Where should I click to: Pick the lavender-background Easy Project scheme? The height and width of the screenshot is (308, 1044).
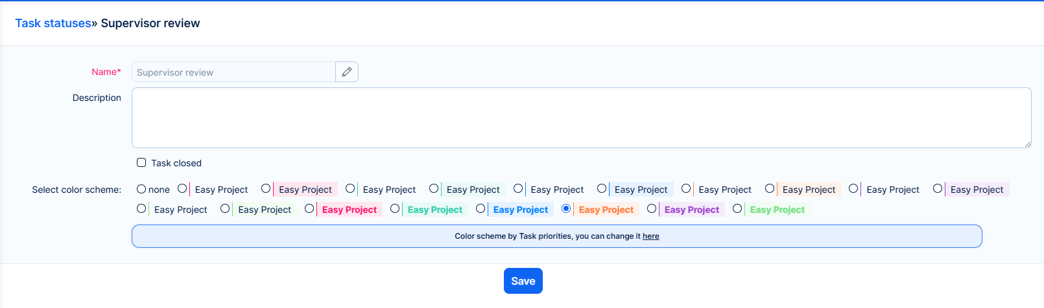coord(938,188)
